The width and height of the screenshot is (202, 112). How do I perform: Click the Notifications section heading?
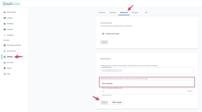tap(105, 59)
